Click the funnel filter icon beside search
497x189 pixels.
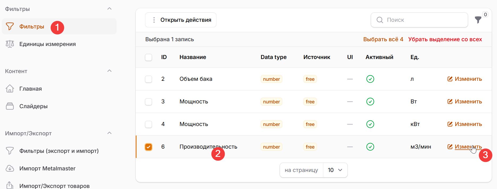pos(478,20)
